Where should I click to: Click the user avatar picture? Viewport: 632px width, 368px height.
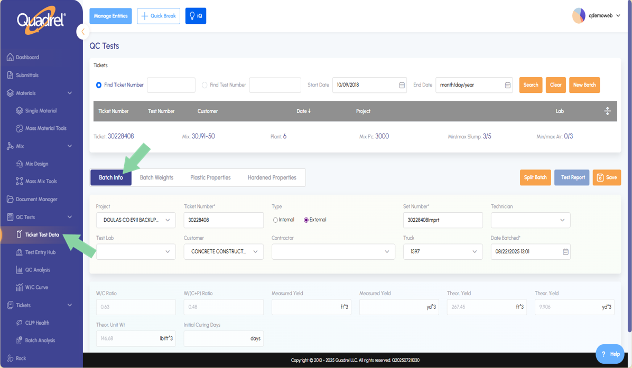coord(579,16)
